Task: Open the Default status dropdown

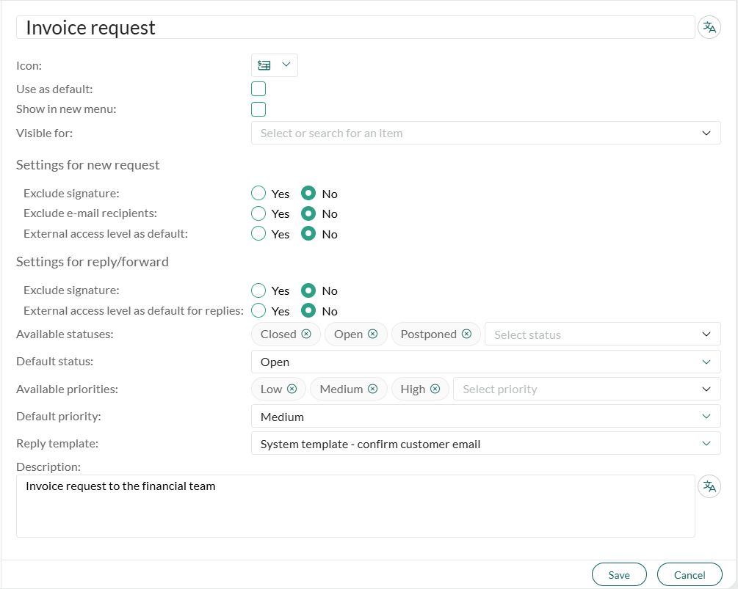Action: tap(485, 362)
